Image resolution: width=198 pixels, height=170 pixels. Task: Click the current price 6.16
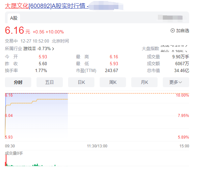pyautogui.click(x=14, y=30)
